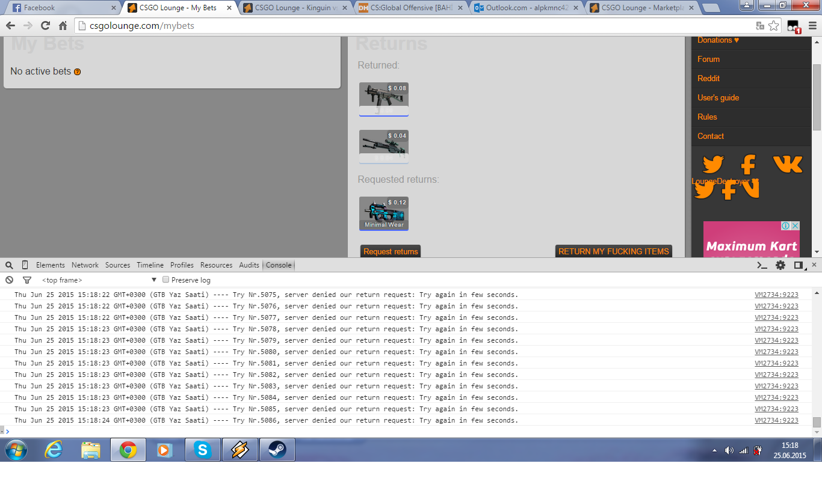
Task: Toggle DevTools device mode icon
Action: coord(25,265)
